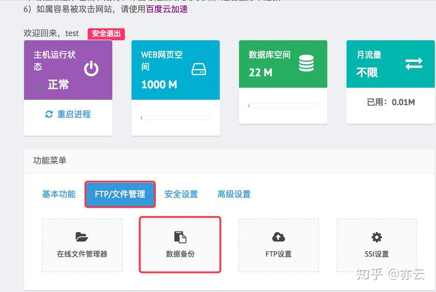Open the 百度云加速 link
436x292 pixels.
pos(167,9)
